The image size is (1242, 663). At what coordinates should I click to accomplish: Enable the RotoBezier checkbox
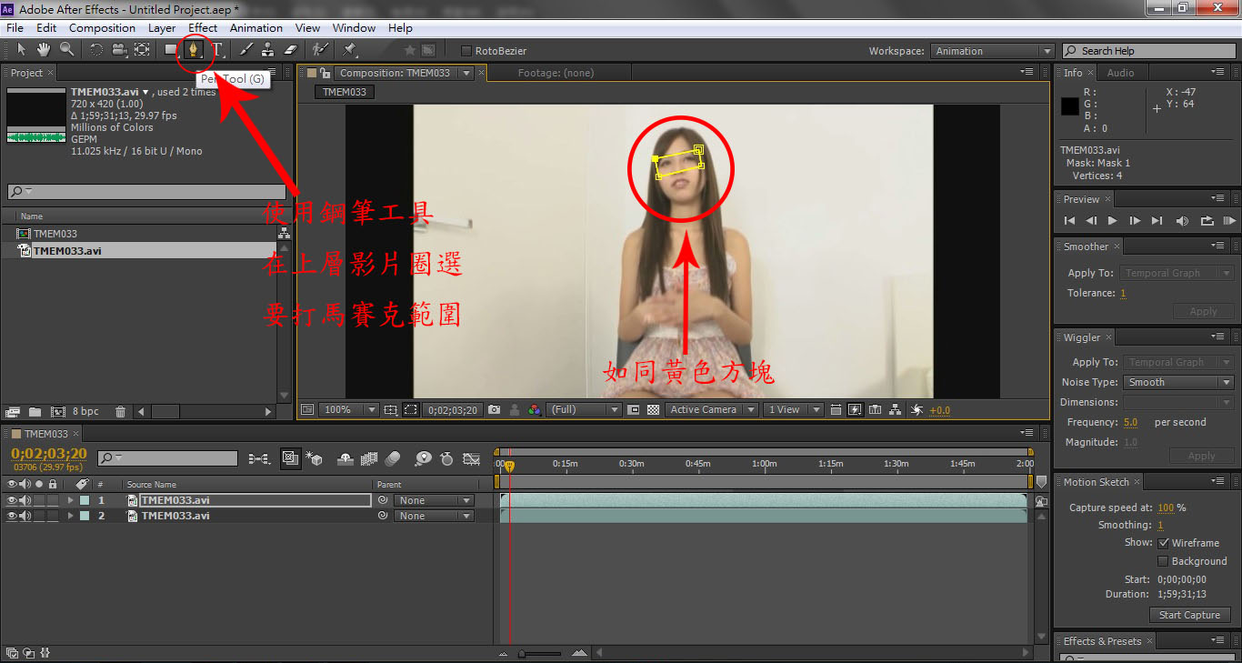click(466, 51)
